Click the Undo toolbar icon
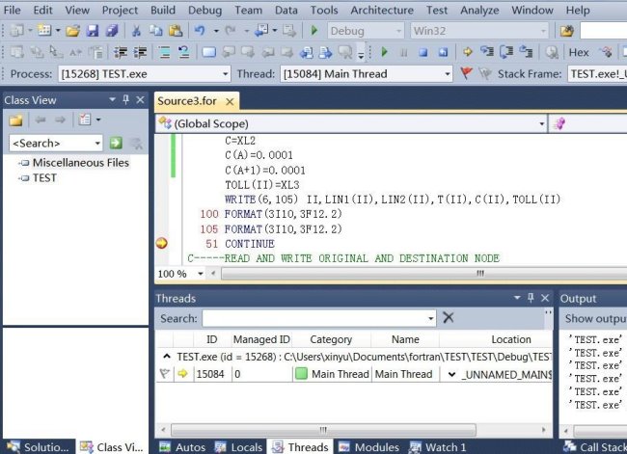Image resolution: width=627 pixels, height=454 pixels. (200, 31)
